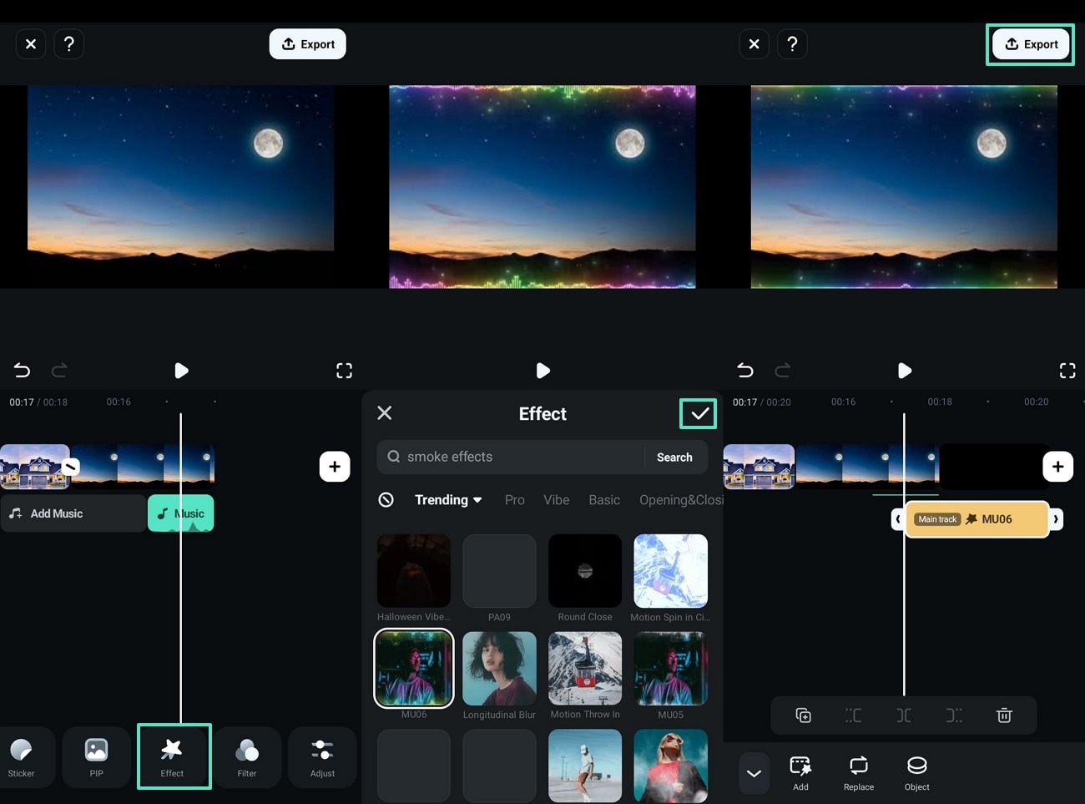Close the Effect panel with X
Viewport: 1085px width, 804px height.
click(385, 412)
